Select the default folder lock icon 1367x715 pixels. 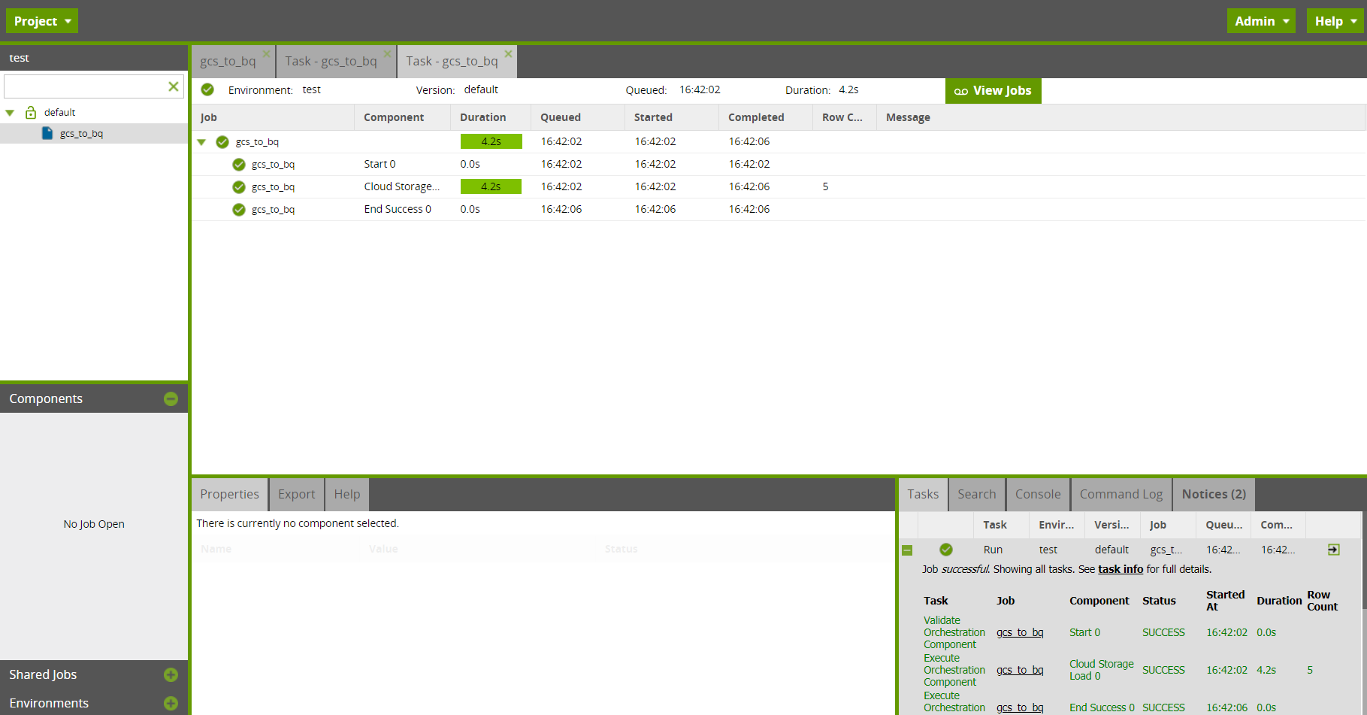(x=31, y=112)
